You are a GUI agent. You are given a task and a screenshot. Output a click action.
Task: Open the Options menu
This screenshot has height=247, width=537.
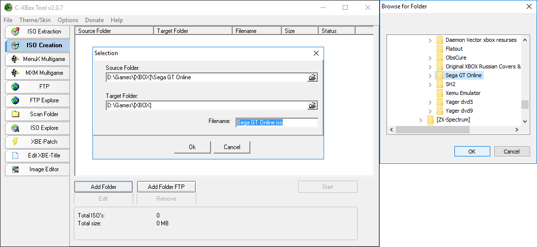point(68,20)
